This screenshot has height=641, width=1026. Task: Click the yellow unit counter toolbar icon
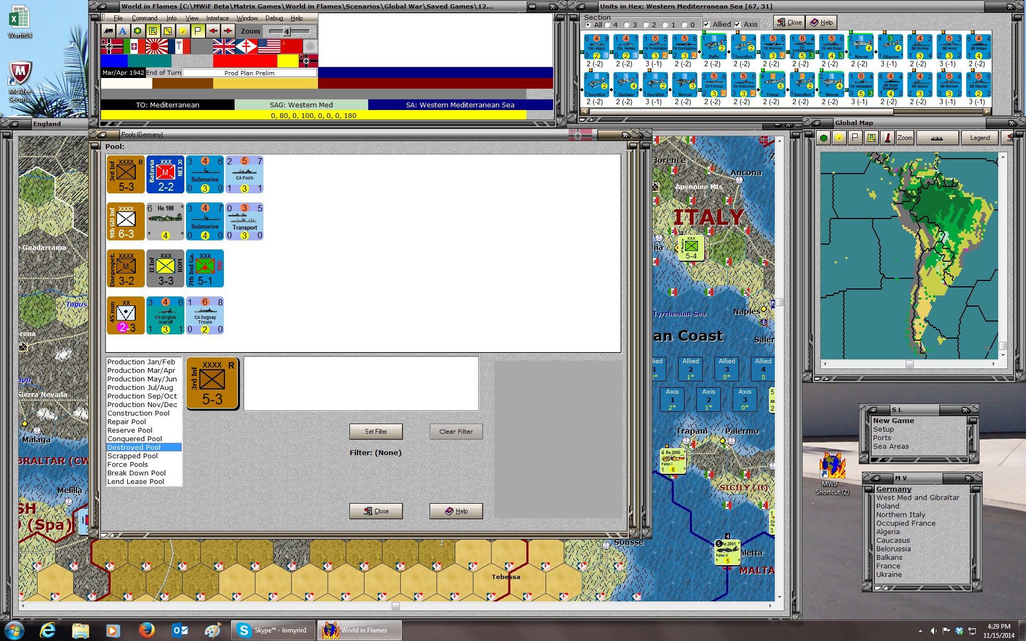coord(153,31)
